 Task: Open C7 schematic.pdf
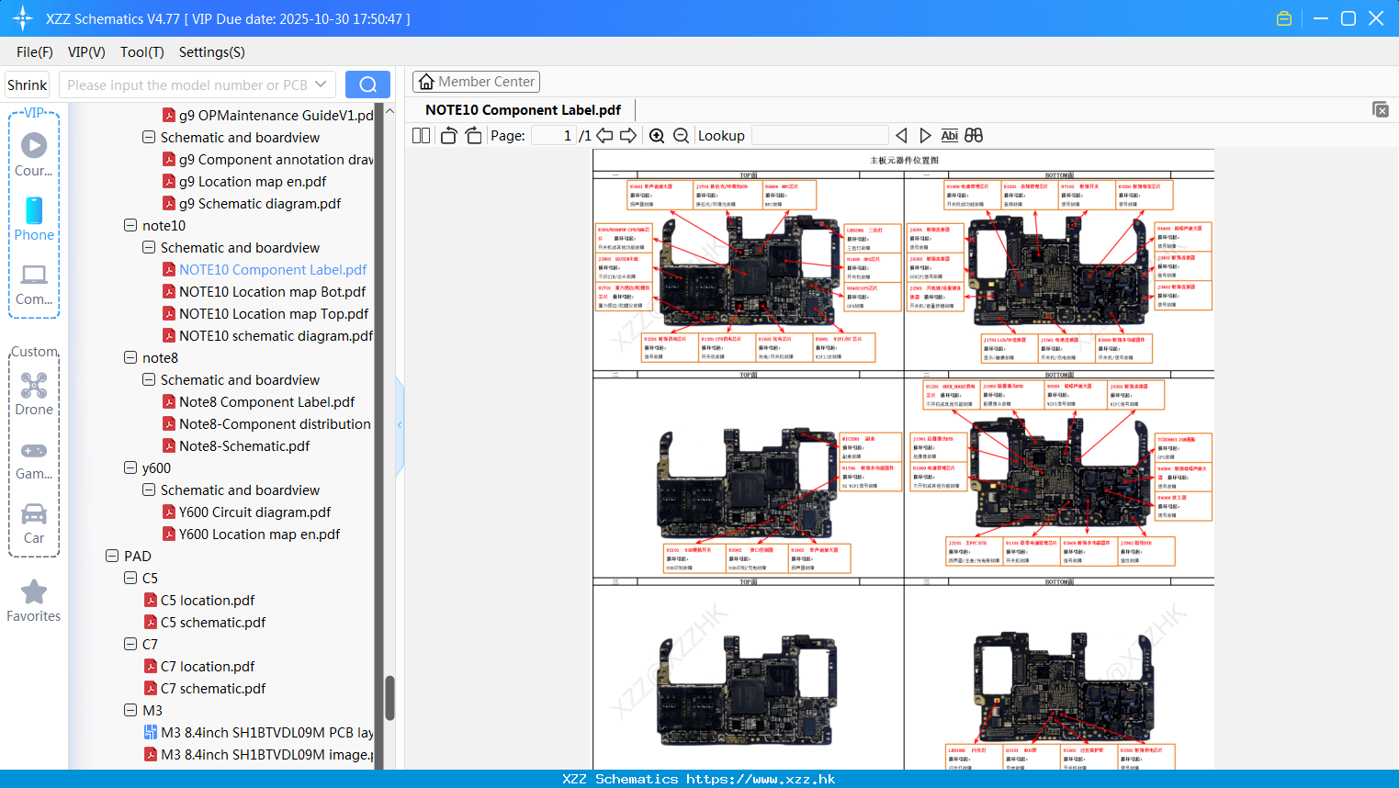click(213, 689)
